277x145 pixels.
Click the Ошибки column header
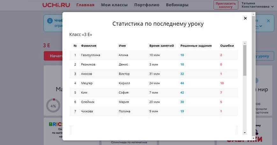[227, 46]
